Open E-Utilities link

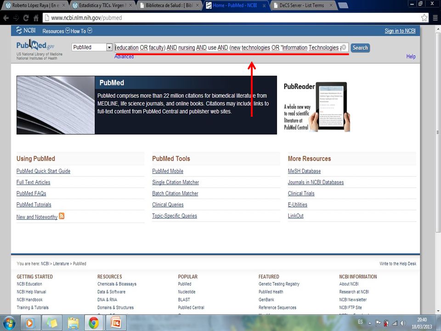[x=298, y=205]
